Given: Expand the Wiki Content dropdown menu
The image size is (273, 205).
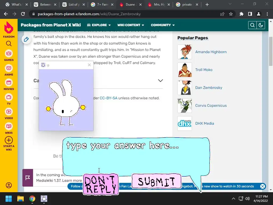Looking at the screenshot, I should tap(131, 25).
